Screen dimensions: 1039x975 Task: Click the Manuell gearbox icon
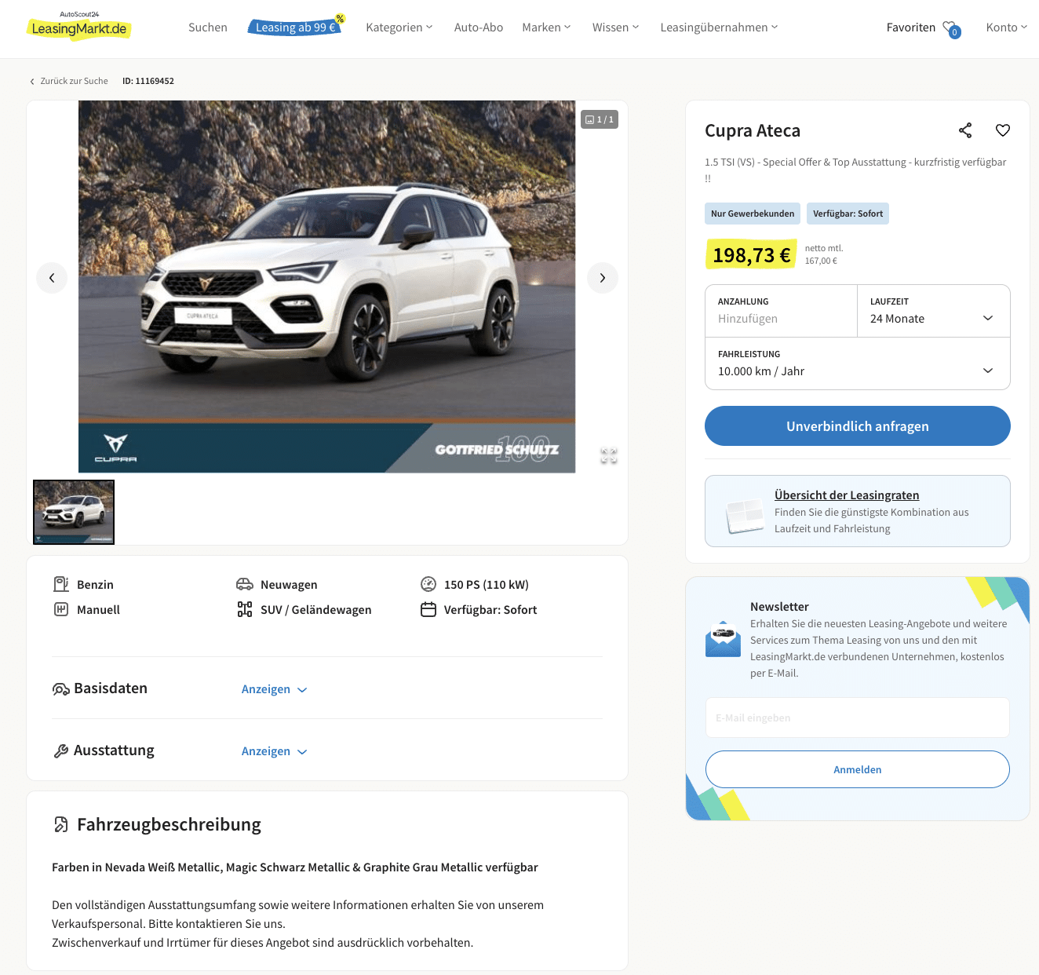coord(61,609)
